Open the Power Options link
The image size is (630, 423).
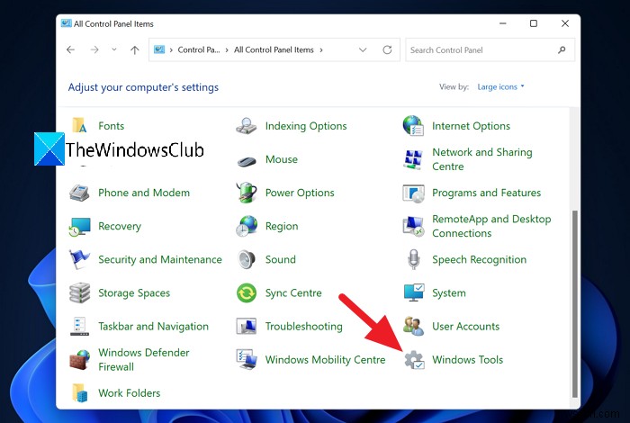300,193
